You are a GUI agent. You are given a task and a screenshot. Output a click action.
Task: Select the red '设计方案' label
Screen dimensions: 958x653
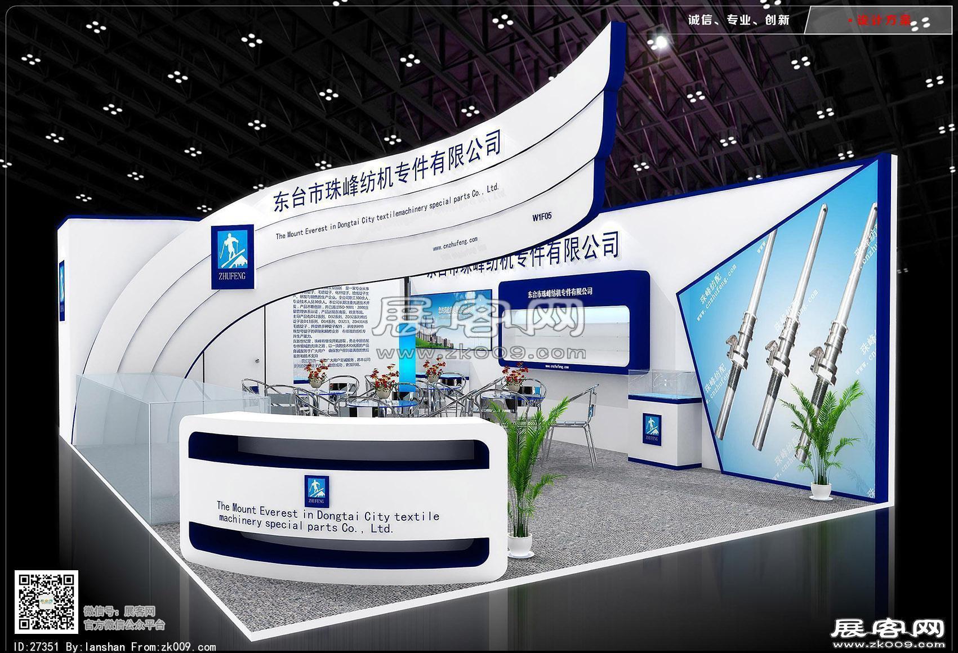coord(883,21)
